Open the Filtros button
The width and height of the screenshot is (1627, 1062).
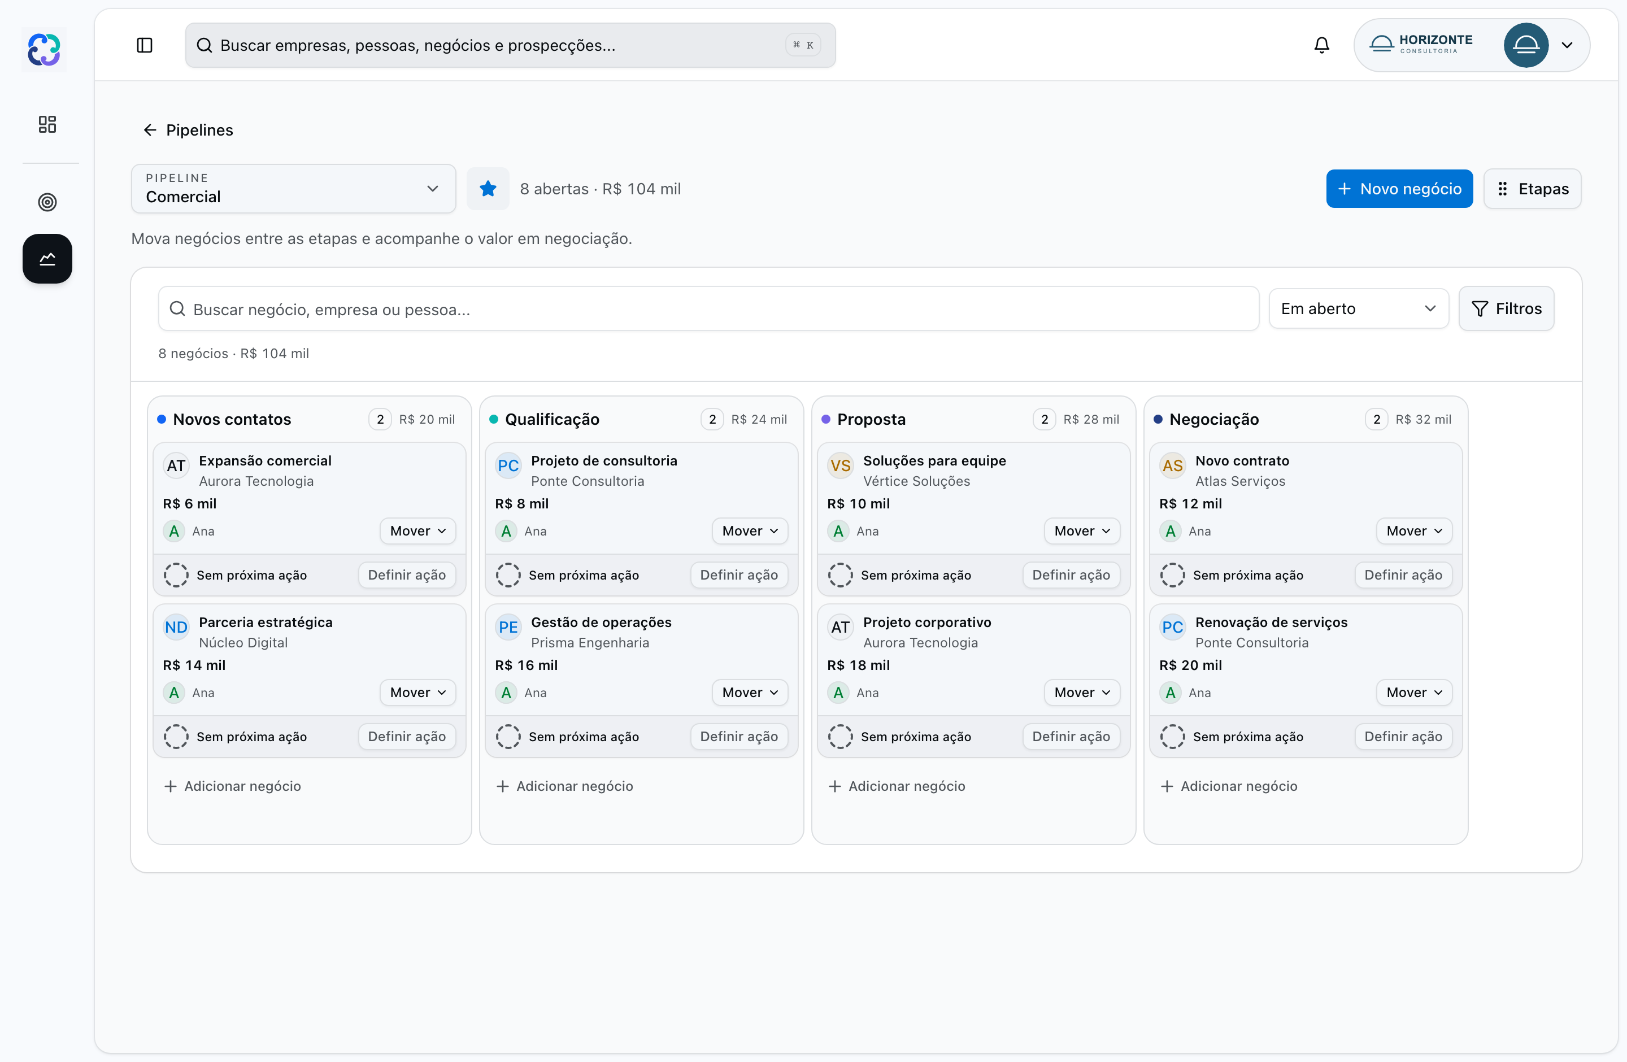pos(1506,309)
